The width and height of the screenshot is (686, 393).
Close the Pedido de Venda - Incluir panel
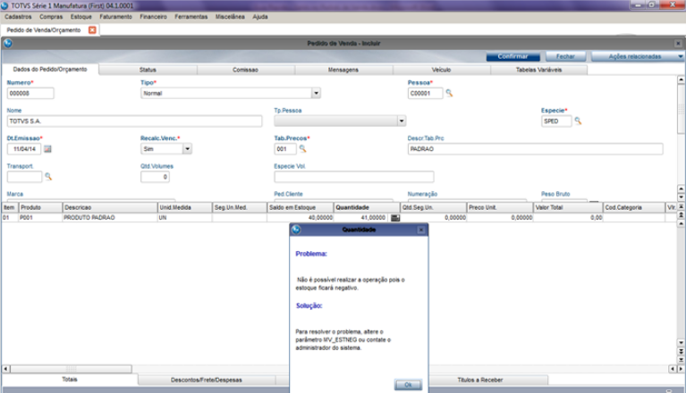678,43
